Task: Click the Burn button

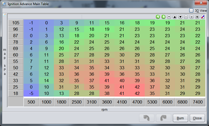Action: click(x=180, y=118)
